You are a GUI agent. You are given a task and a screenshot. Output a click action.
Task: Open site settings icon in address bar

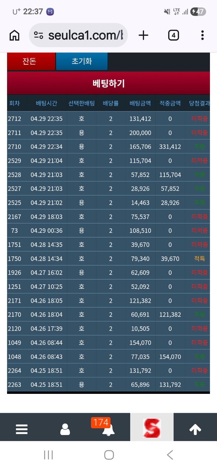[x=39, y=35]
